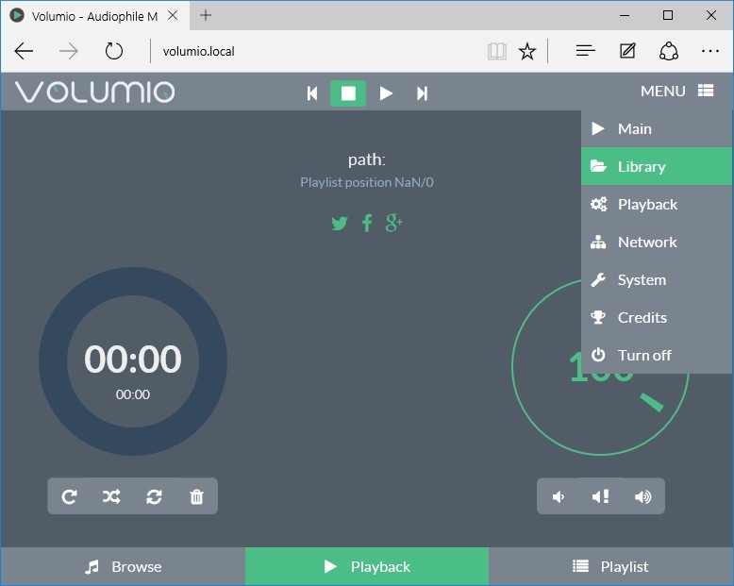Open browser reading view
734x586 pixels.
coord(496,51)
